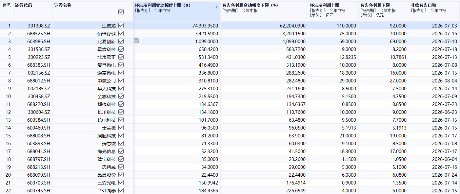
Task: Select the security name 翱捷科技
Action: (x=107, y=104)
